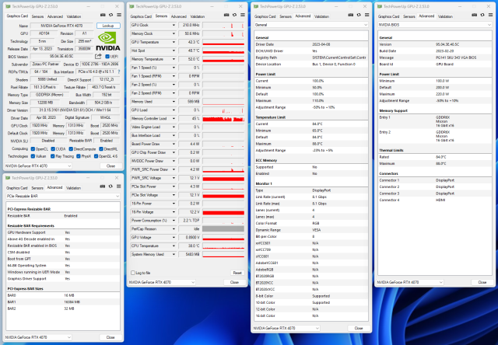The width and height of the screenshot is (498, 345).
Task: Open the hamburger menu in the Sensors window
Action: coord(241,16)
